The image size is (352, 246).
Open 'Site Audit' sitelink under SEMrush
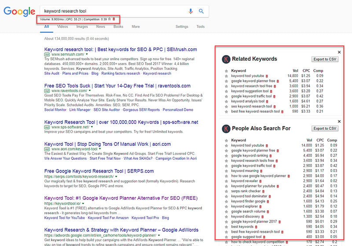51,73
